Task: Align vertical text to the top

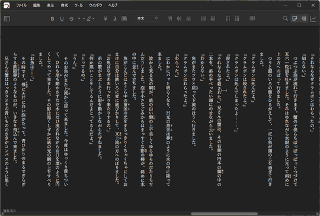Action: (x=169, y=18)
